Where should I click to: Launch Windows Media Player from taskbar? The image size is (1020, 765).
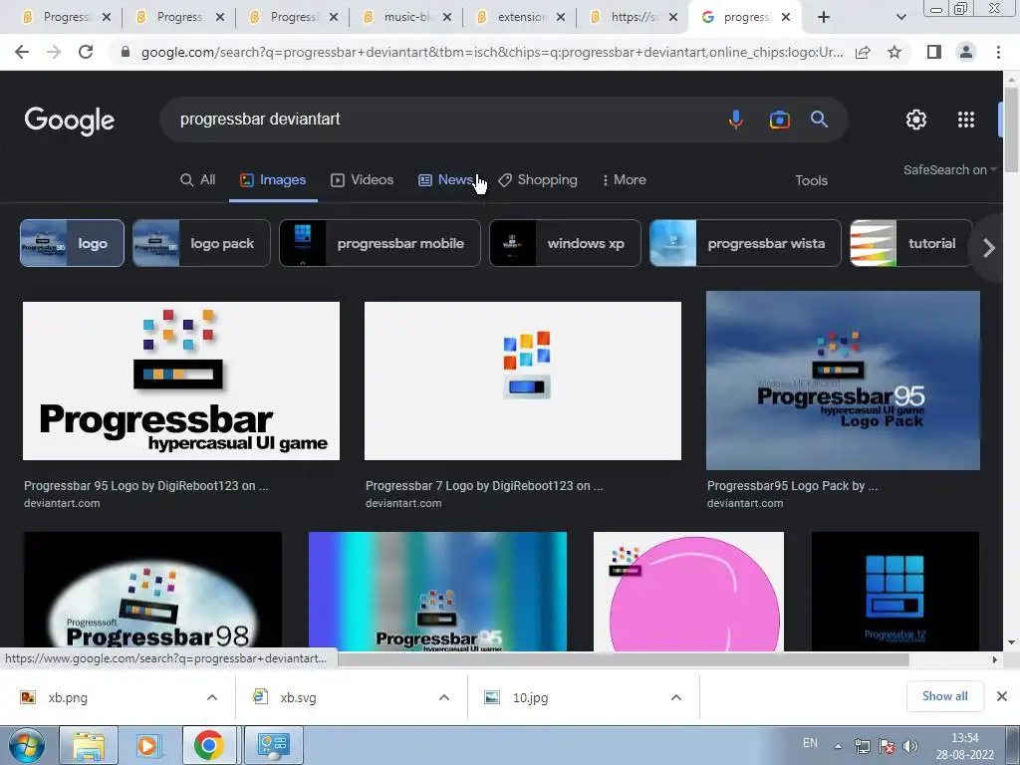pos(148,745)
